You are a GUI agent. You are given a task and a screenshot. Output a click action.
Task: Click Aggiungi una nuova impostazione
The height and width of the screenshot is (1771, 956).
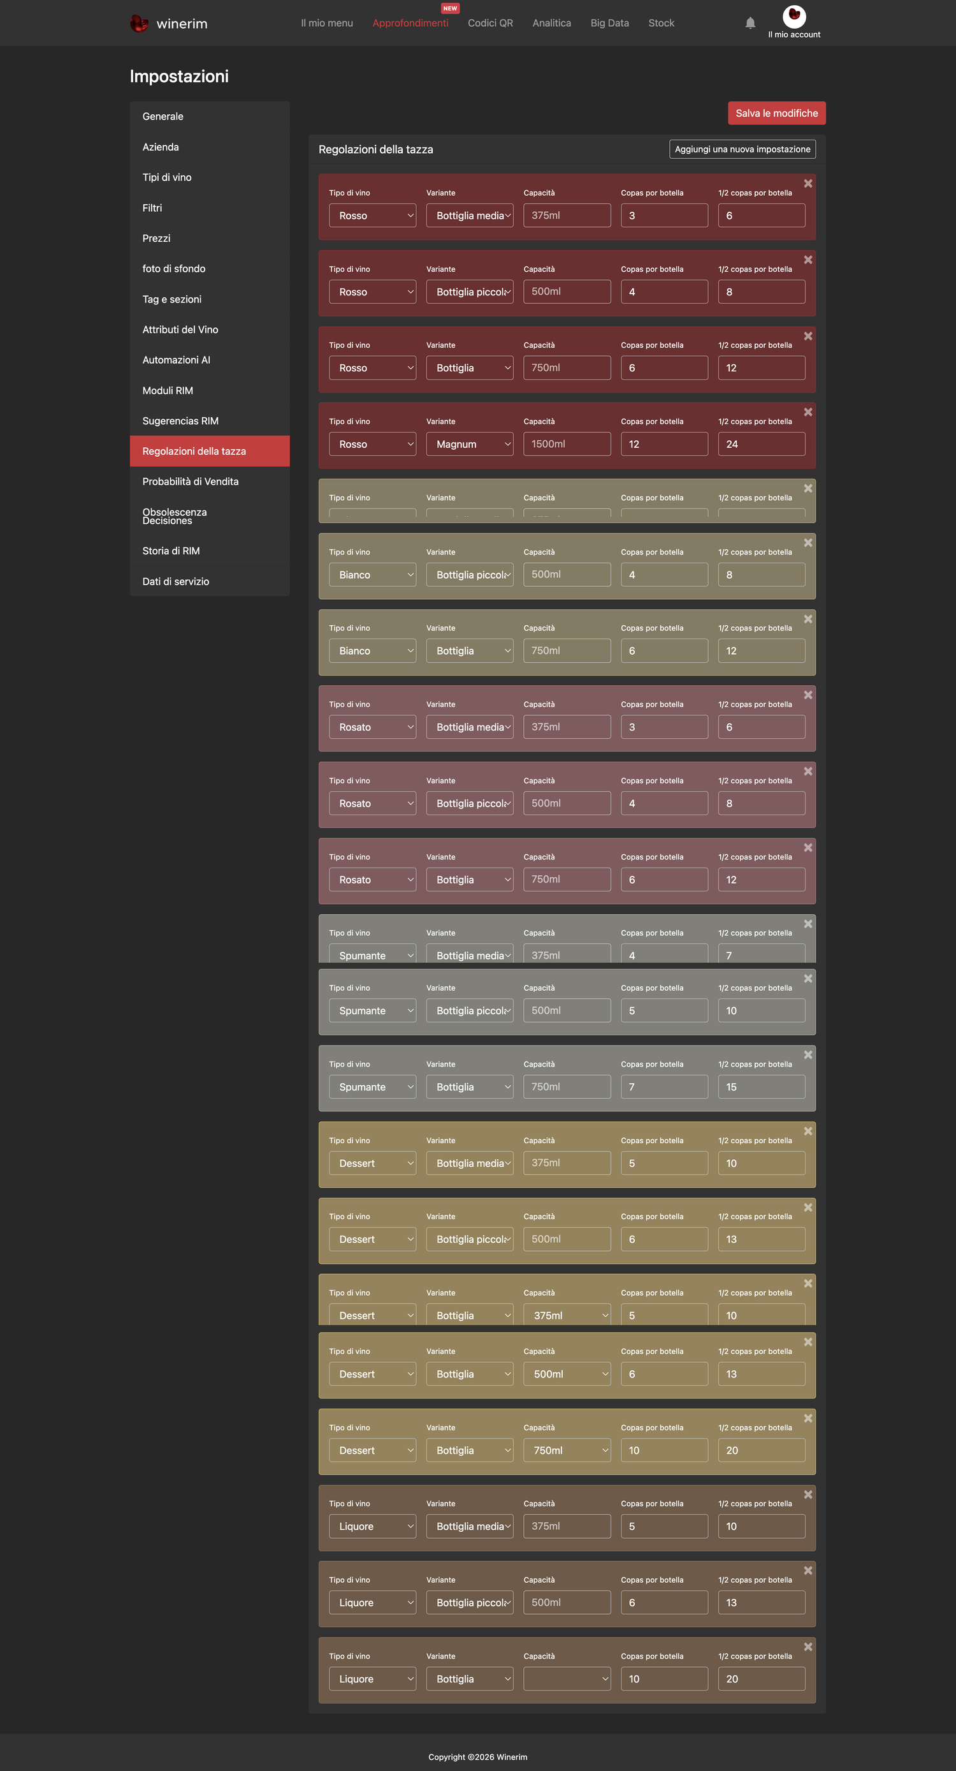coord(742,149)
